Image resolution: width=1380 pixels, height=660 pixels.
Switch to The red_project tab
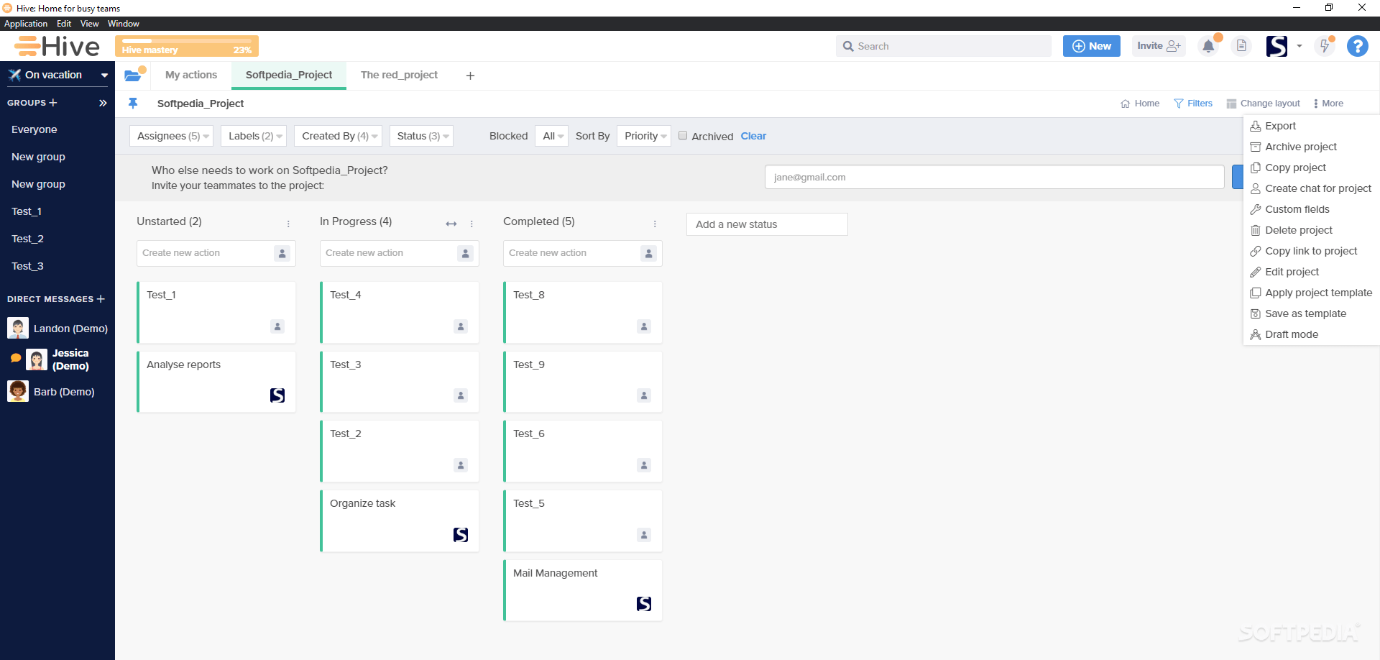coord(399,75)
